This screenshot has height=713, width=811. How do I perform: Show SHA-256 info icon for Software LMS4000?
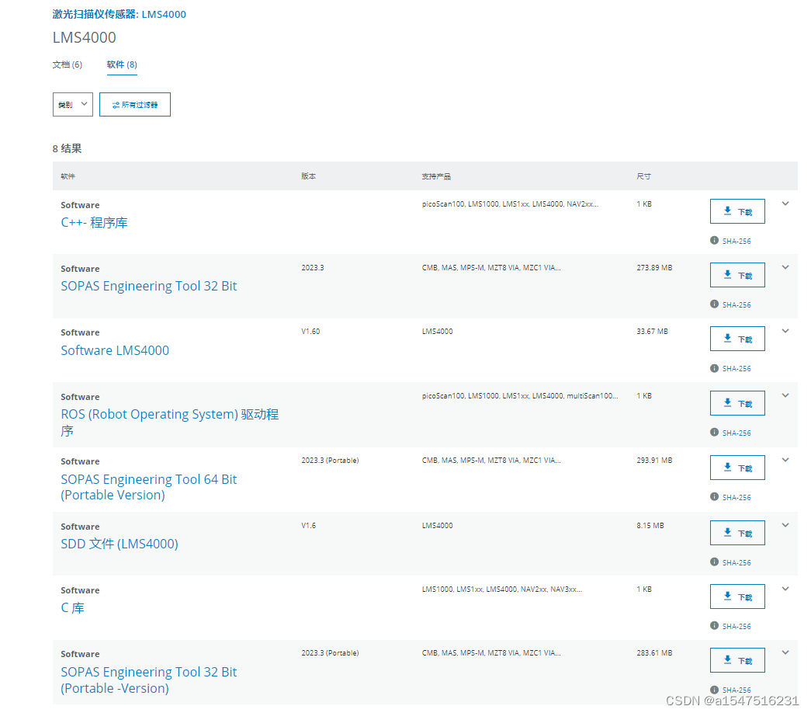(x=714, y=368)
